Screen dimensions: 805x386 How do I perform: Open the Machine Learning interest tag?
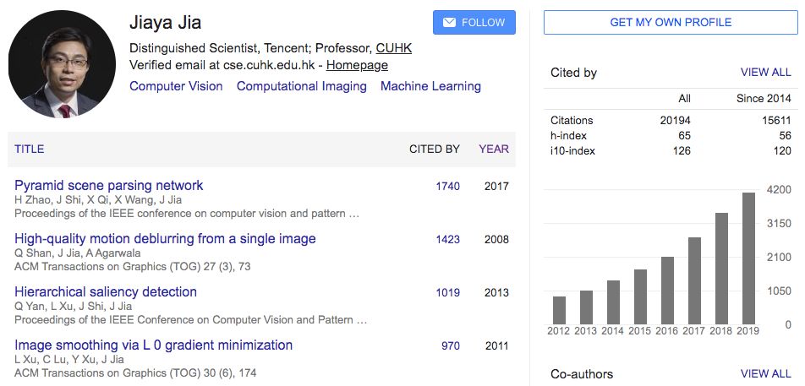click(430, 86)
